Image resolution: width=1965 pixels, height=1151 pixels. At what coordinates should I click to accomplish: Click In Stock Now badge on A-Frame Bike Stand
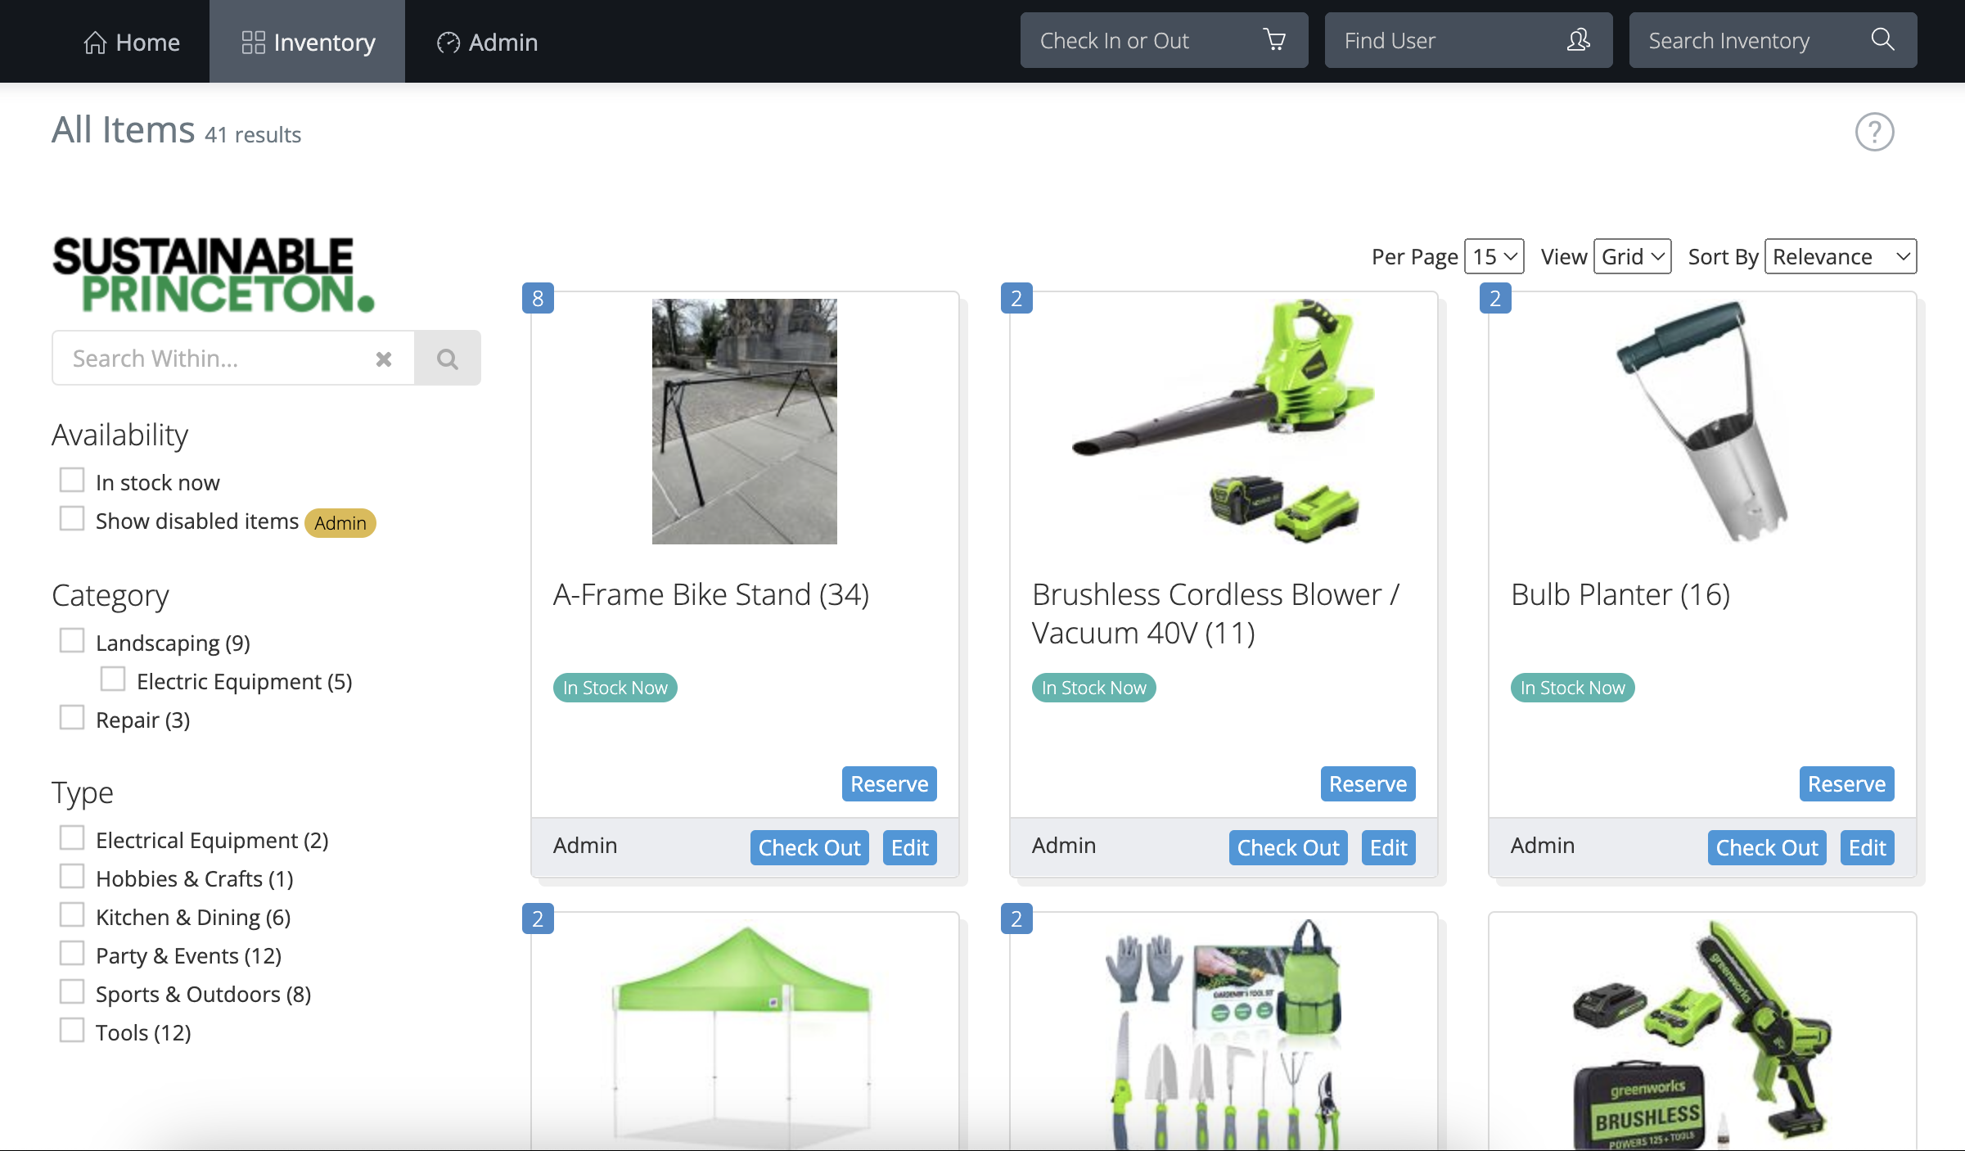[615, 688]
